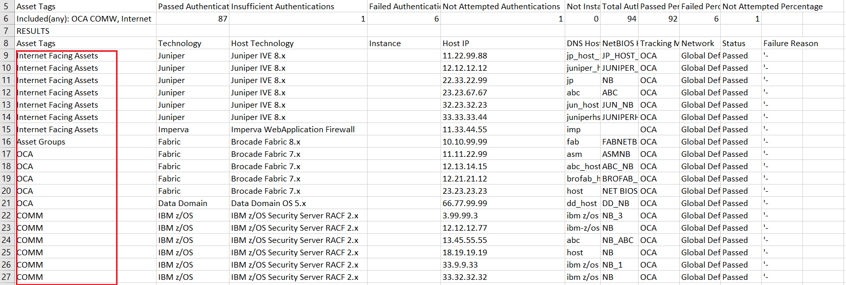Select Host IP 66.77.99.99 cell
Screen dimensions: 846x285
[503, 203]
